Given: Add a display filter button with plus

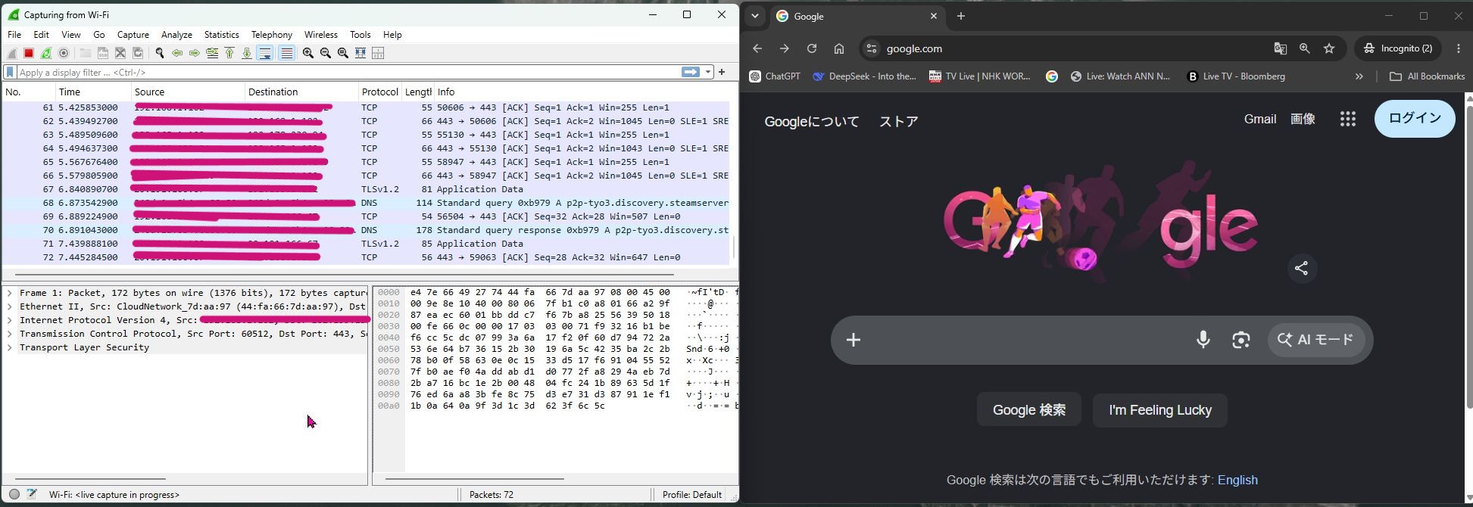Looking at the screenshot, I should [722, 72].
